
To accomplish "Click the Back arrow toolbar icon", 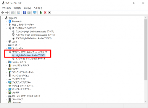I will pyautogui.click(x=3, y=13).
